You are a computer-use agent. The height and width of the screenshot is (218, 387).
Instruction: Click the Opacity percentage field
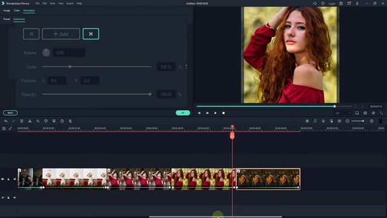166,94
